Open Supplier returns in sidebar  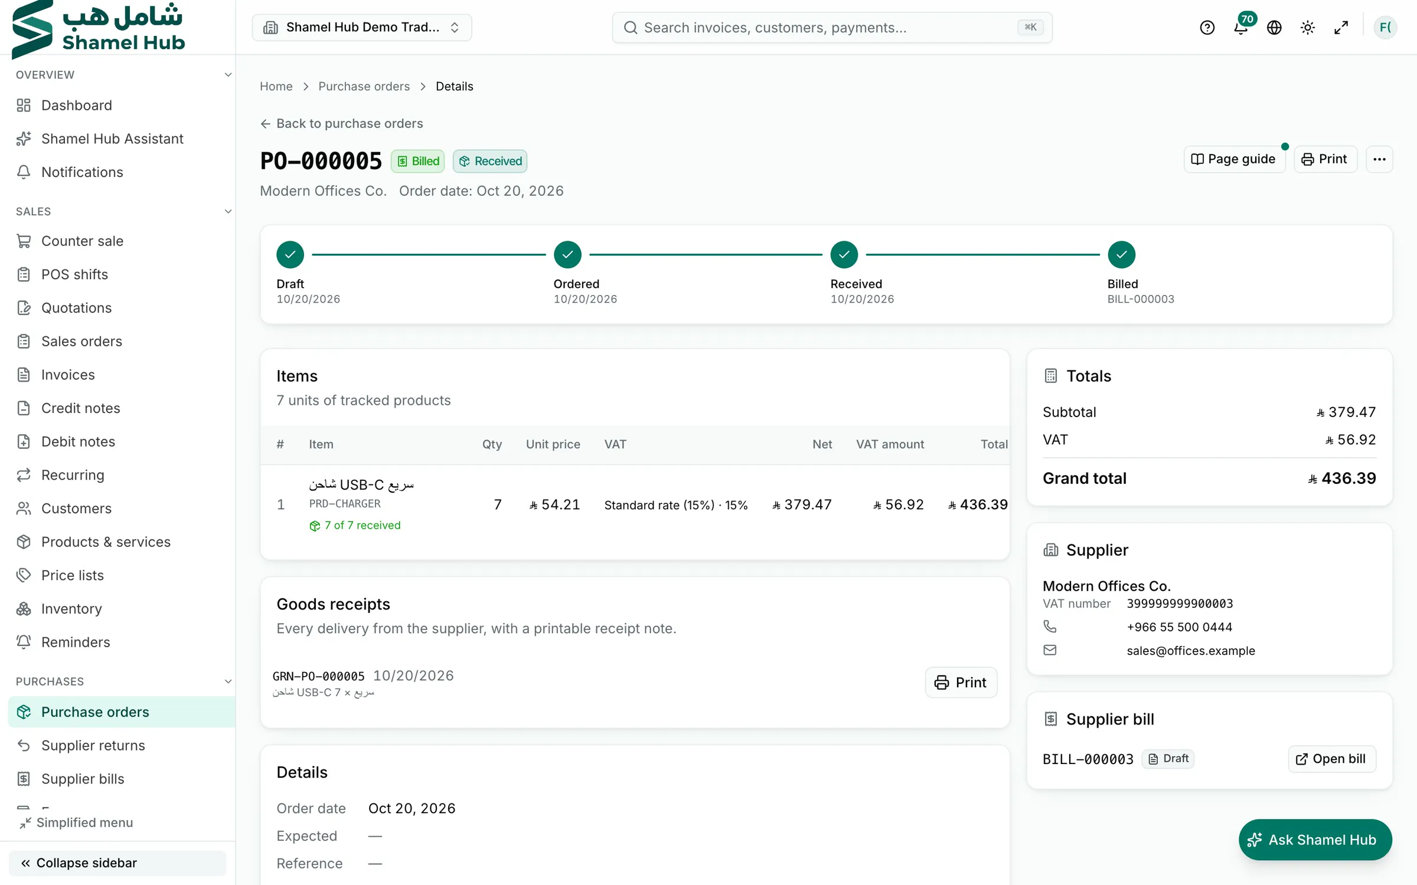coord(122,746)
